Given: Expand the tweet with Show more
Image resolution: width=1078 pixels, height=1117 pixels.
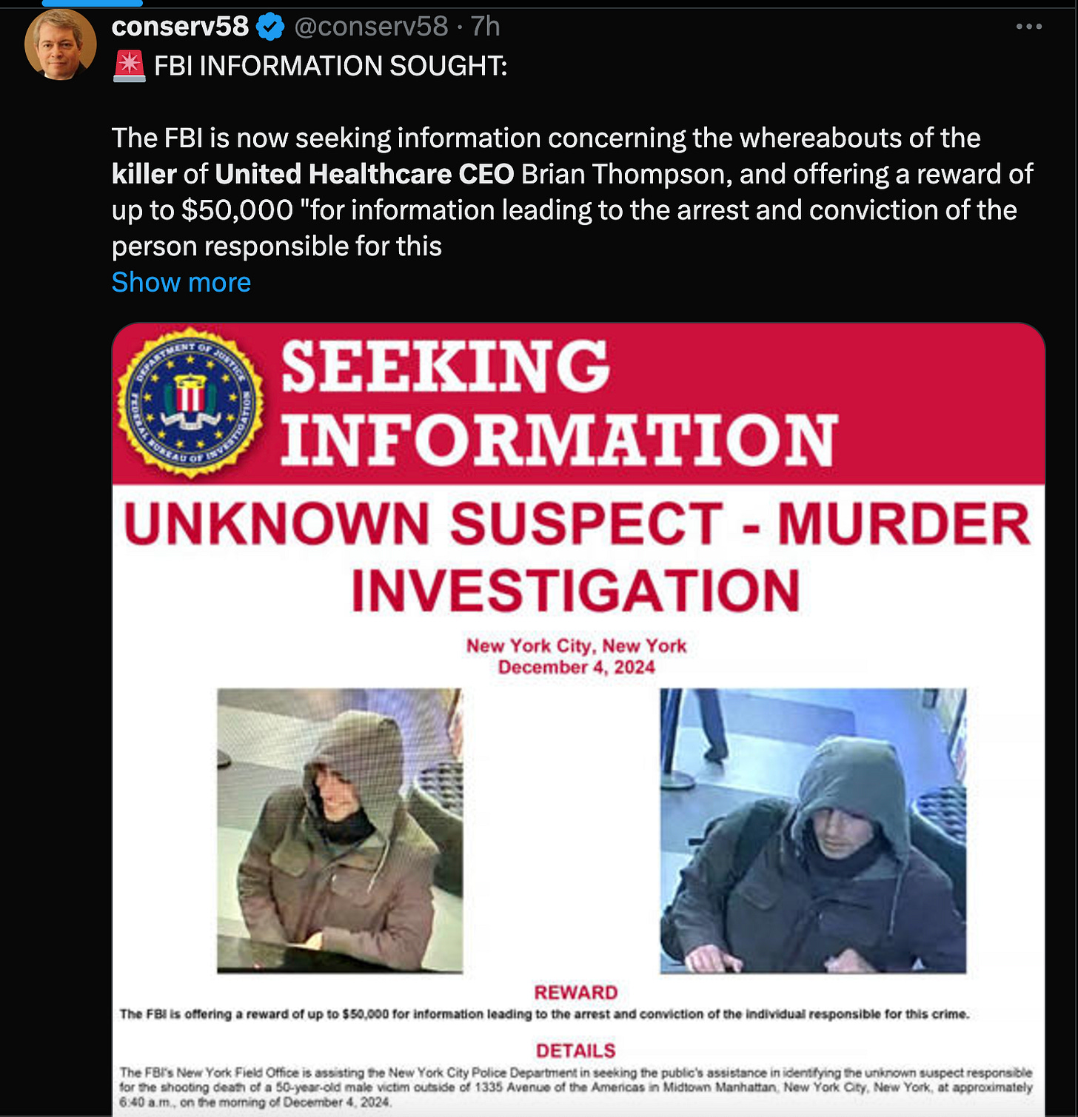Looking at the screenshot, I should (x=181, y=282).
